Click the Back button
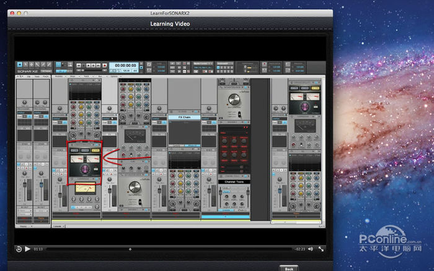434x271 pixels. 289,269
